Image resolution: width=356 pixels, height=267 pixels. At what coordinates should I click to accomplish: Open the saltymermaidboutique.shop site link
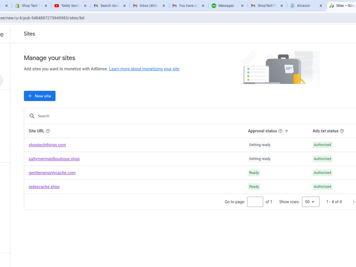54,159
